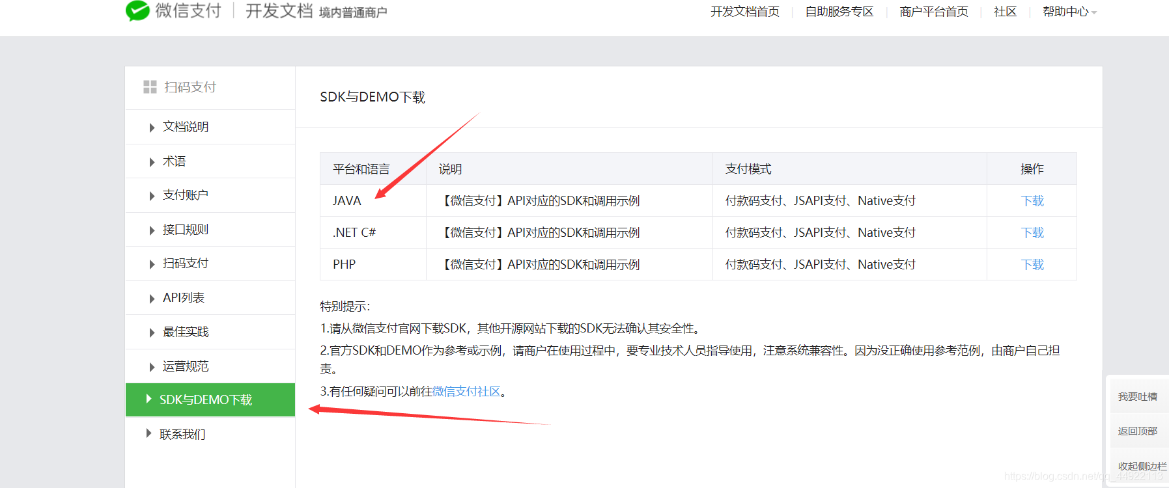The width and height of the screenshot is (1169, 488).
Task: Click tip 2 about official SDK and DEMO
Action: point(690,359)
